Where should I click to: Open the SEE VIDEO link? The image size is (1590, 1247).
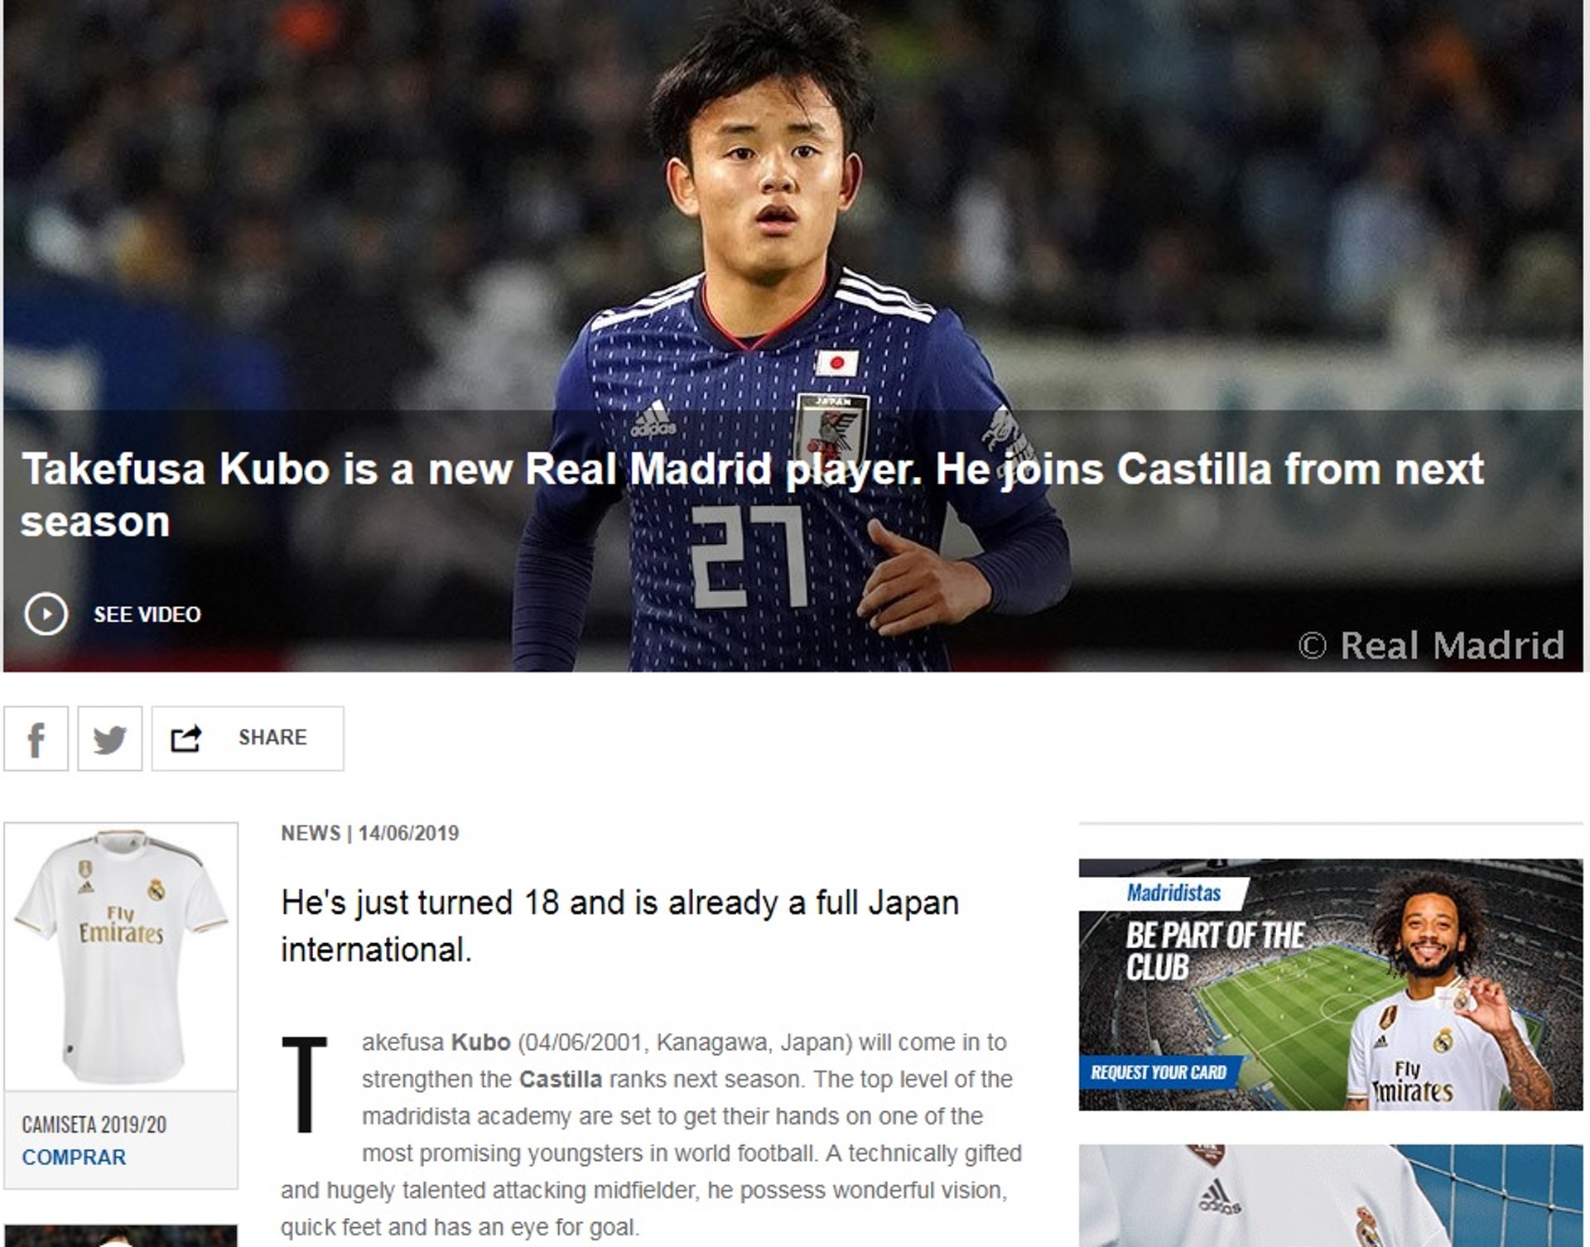pos(147,614)
